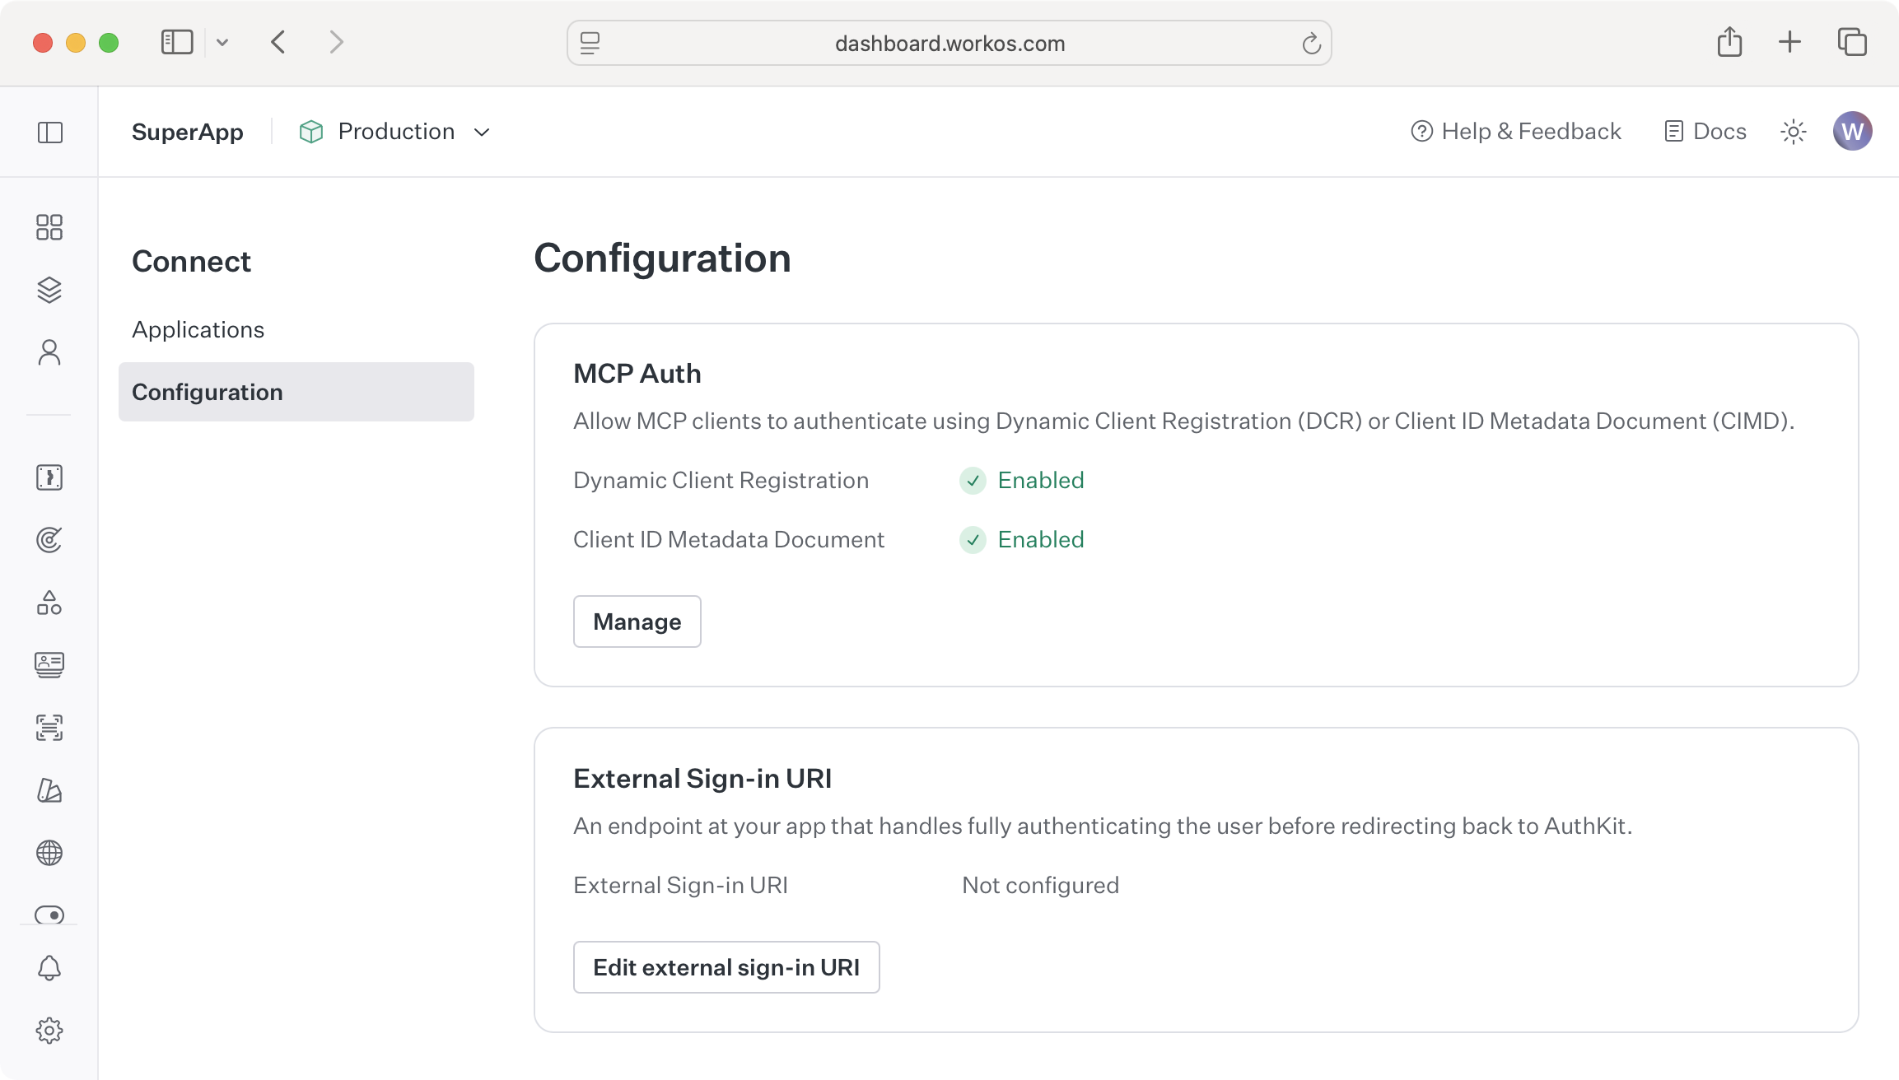Open the Events radar icon in sidebar
1899x1080 pixels.
[49, 540]
